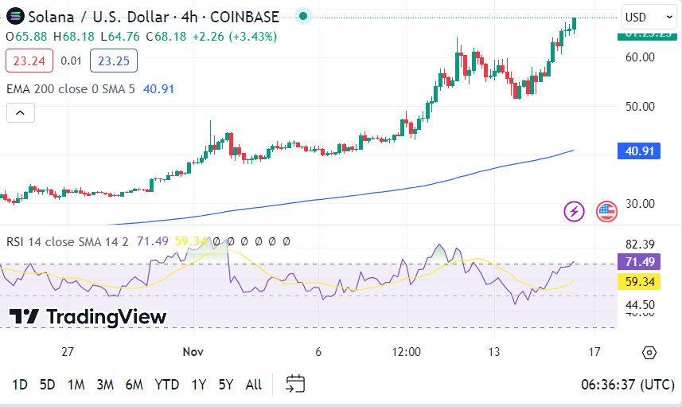The image size is (682, 407).
Task: Click the 06:36:37 (UTC) timezone clock
Action: coord(628,385)
